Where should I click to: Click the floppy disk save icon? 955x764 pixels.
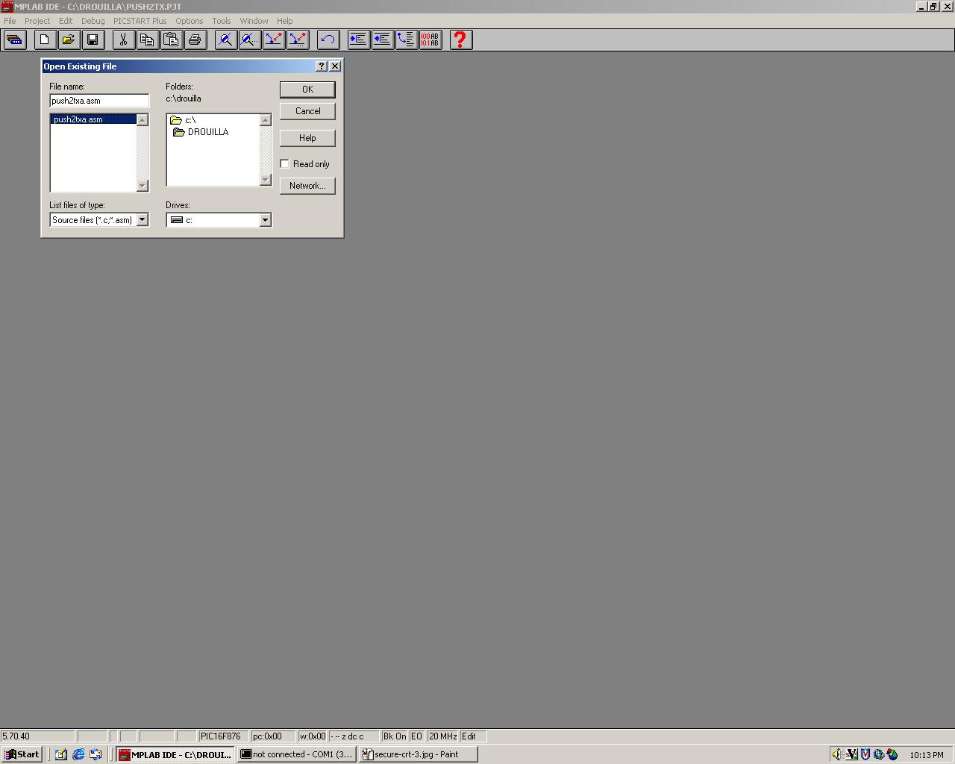coord(93,40)
